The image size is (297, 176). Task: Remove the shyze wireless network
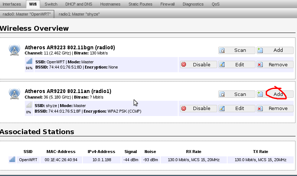275,109
